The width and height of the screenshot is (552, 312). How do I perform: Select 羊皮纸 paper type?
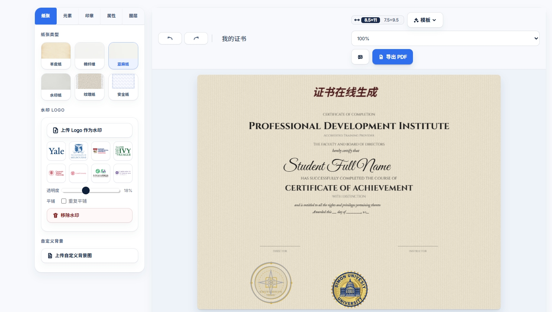click(x=56, y=56)
